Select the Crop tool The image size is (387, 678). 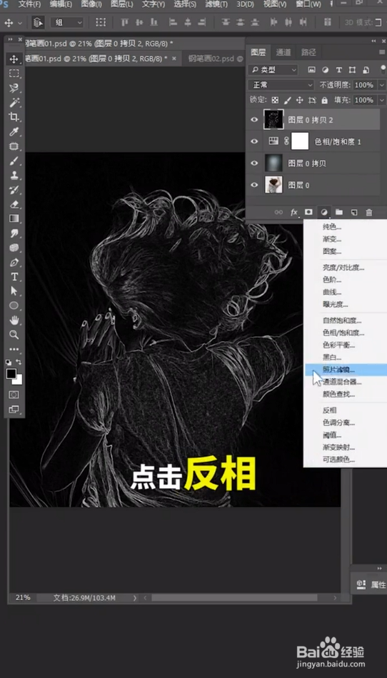coord(14,117)
